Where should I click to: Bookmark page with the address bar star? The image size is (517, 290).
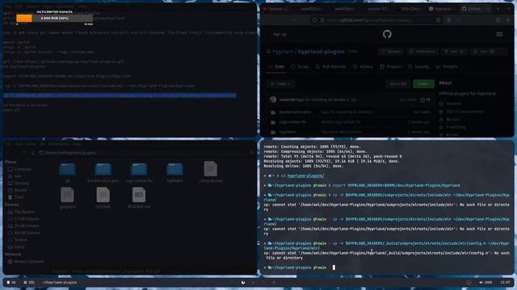pyautogui.click(x=438, y=20)
